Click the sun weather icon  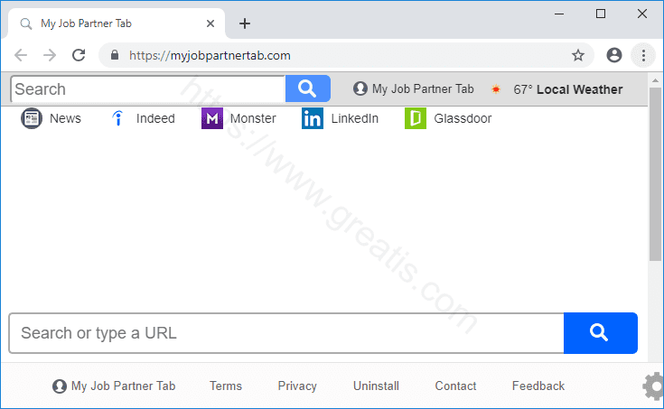pyautogui.click(x=495, y=89)
